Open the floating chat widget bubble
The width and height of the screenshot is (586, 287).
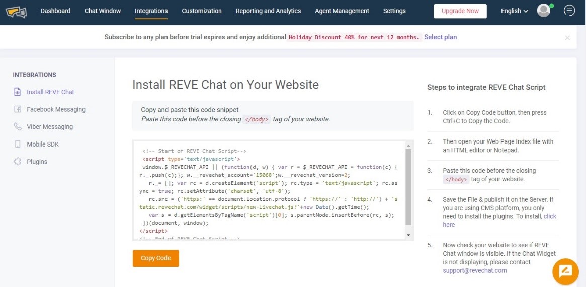click(565, 271)
